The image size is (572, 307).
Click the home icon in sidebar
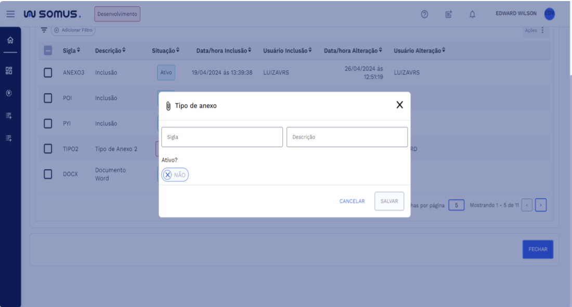point(10,41)
